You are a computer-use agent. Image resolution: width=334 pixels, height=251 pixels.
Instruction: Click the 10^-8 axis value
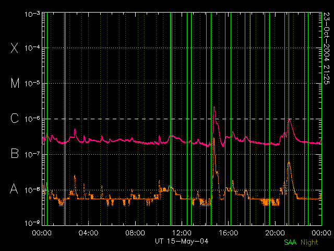32,190
